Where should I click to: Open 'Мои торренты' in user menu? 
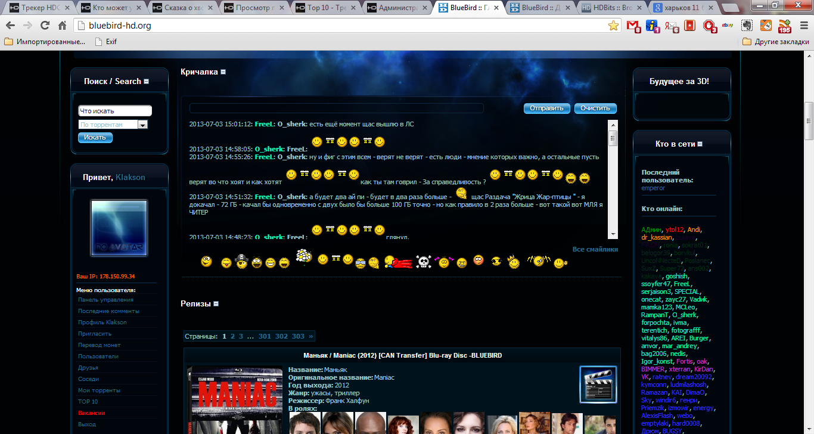[99, 390]
